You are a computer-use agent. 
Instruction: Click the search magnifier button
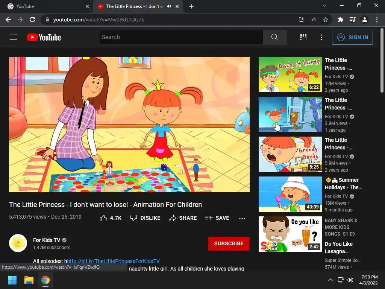[x=275, y=37]
